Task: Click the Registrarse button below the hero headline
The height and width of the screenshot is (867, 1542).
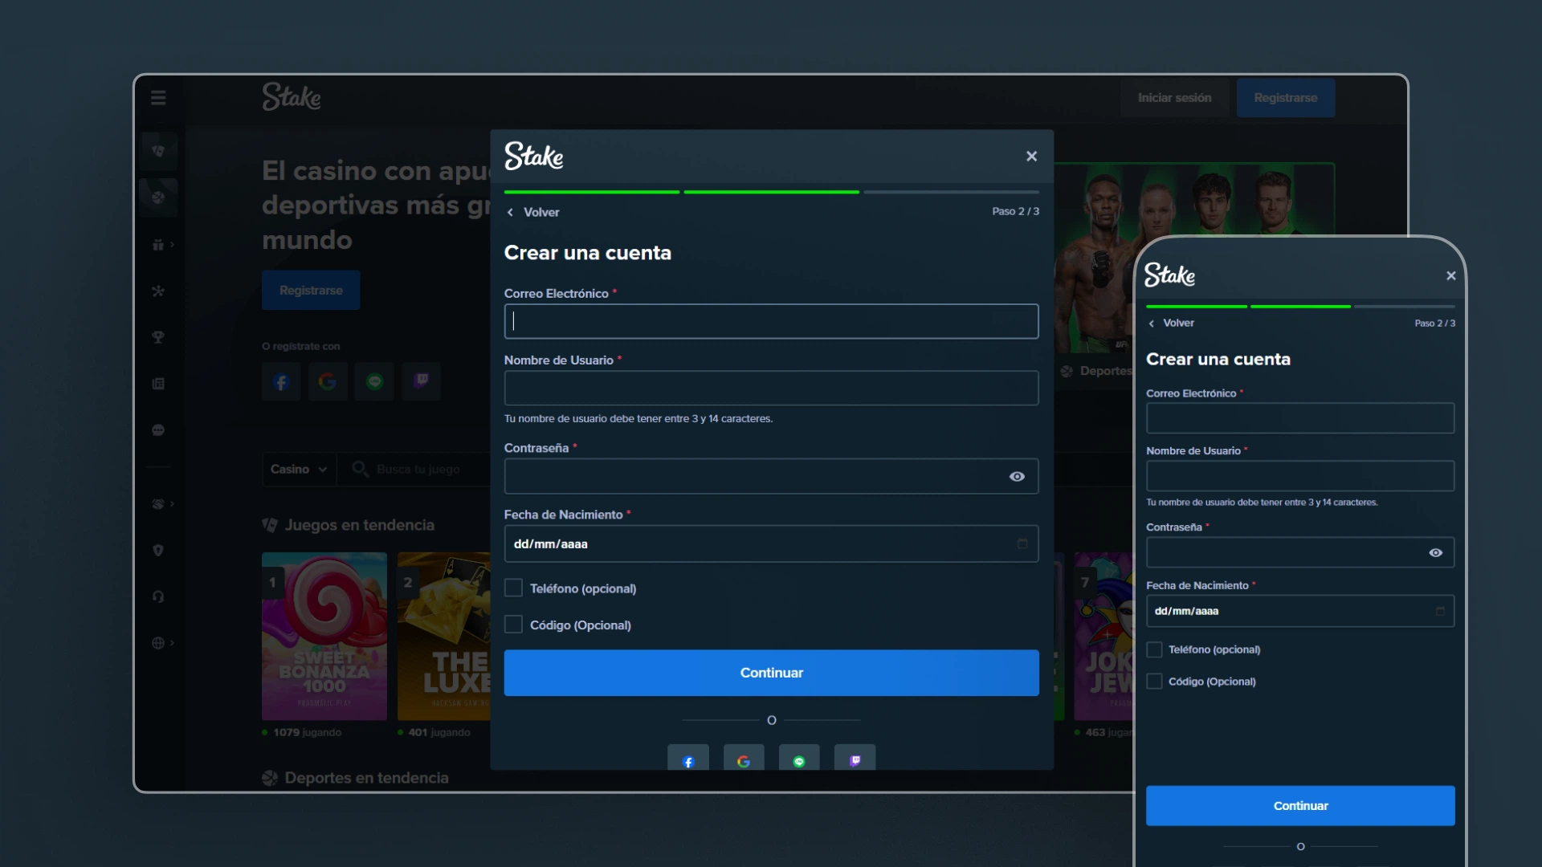Action: pos(311,291)
